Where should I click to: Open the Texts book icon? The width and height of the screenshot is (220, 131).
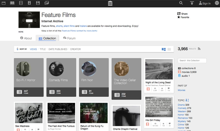[12, 3]
